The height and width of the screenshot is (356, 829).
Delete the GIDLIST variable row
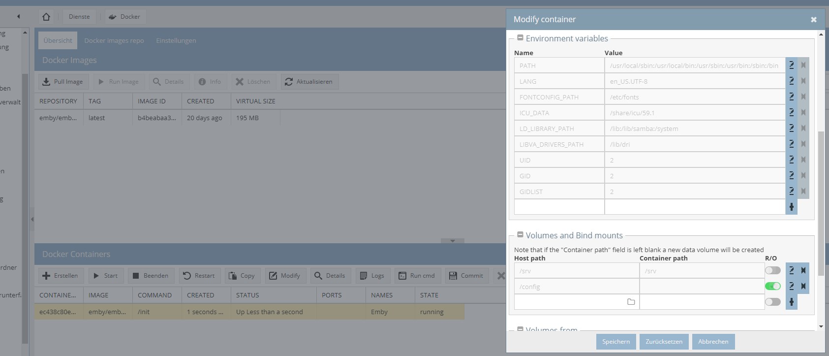[803, 191]
